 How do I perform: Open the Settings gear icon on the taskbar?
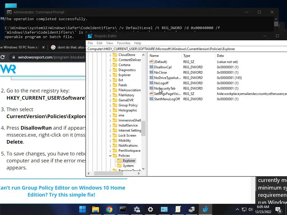click(150, 209)
